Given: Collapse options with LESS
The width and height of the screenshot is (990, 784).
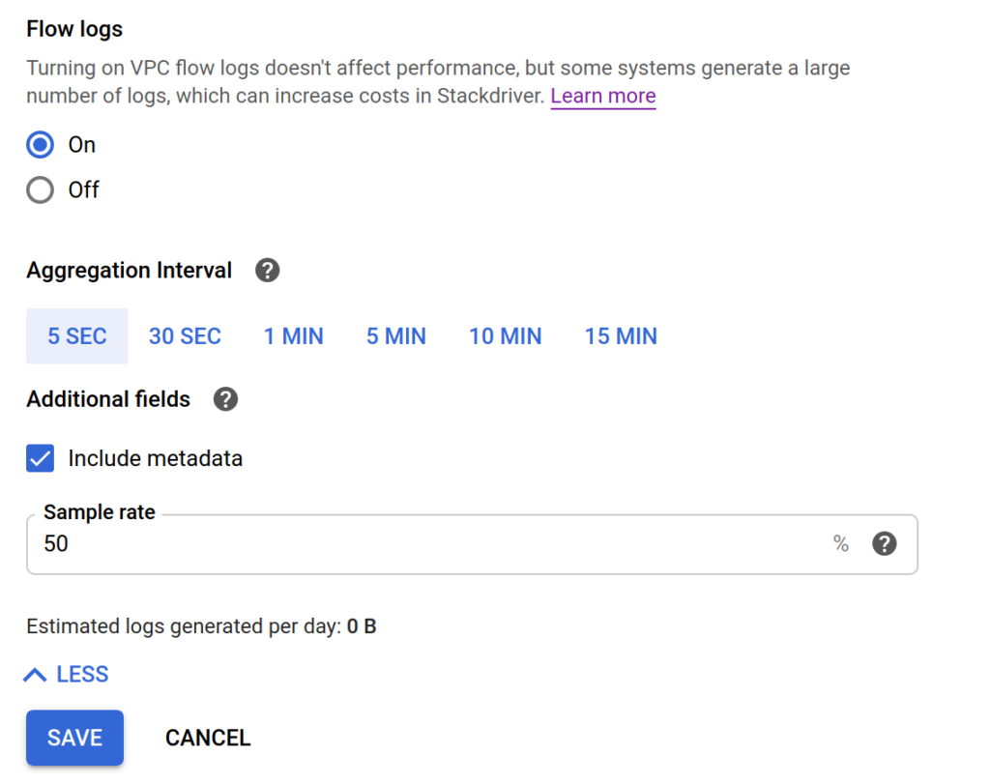Looking at the screenshot, I should (x=67, y=674).
